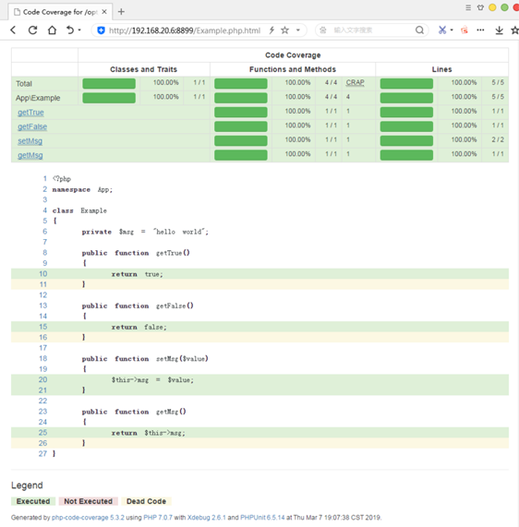Jump to the getFalse method link
519x527 pixels.
pos(32,126)
